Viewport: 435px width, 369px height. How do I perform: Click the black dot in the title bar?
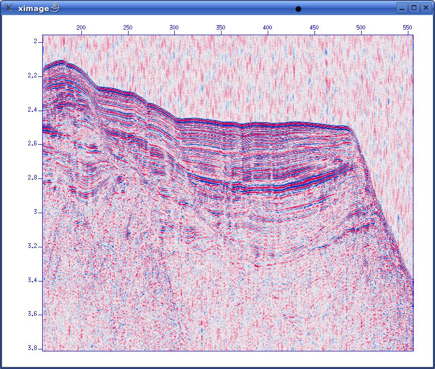(298, 9)
